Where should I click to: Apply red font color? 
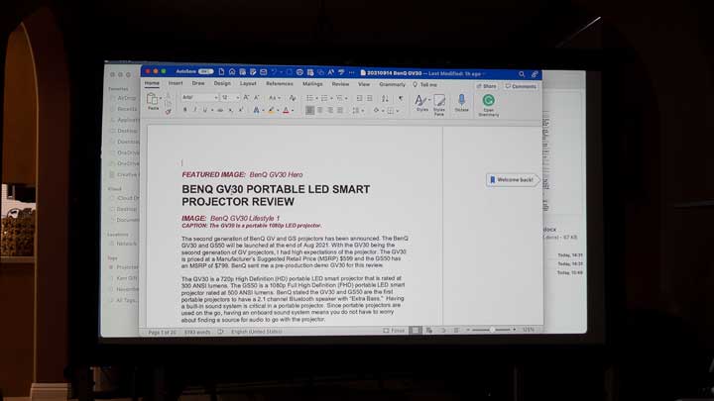click(286, 111)
